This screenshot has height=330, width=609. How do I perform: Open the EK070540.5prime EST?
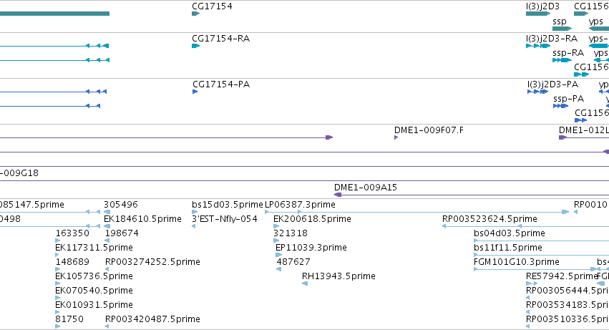pyautogui.click(x=94, y=291)
